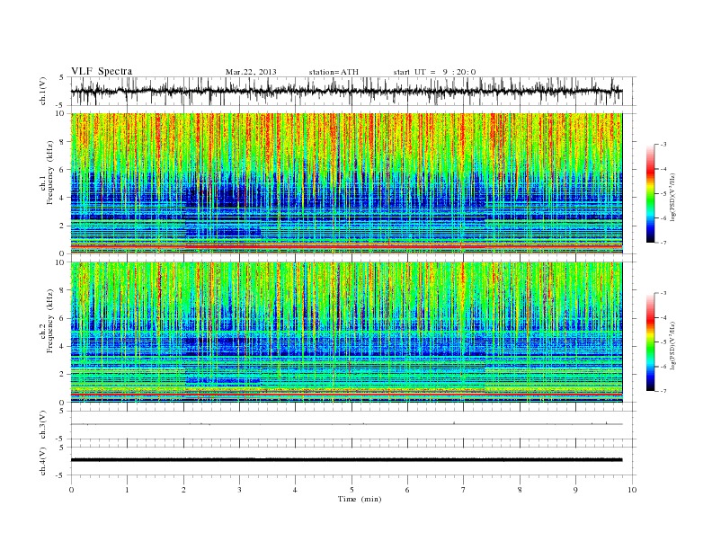Click the "Time (min)" axis label
Viewport: 712px width, 550px height.
(360, 499)
